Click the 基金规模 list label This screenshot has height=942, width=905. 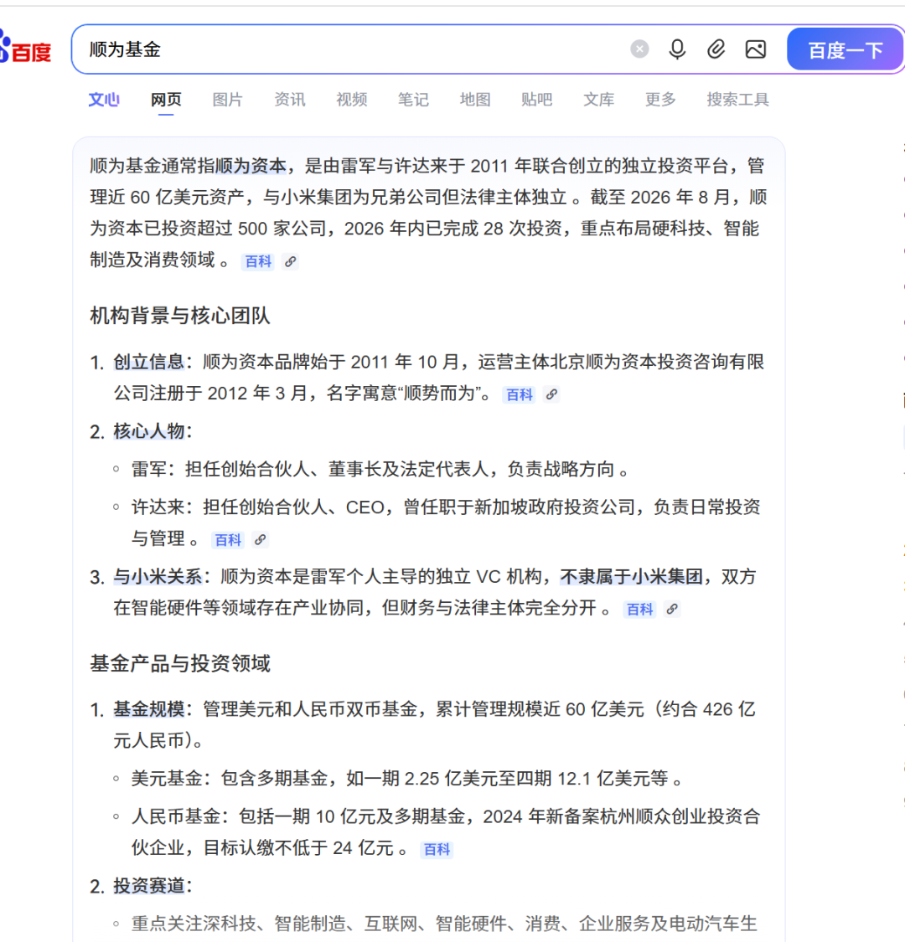coord(148,709)
